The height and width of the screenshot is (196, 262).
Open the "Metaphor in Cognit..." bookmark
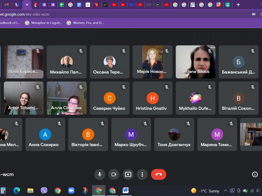44,23
